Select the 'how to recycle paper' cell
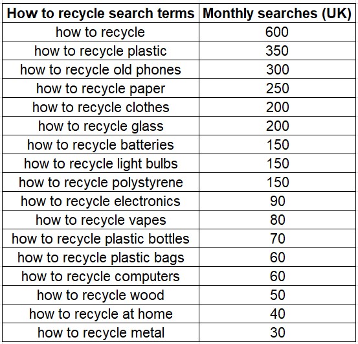Screen dimensions: 358x344 click(100, 88)
